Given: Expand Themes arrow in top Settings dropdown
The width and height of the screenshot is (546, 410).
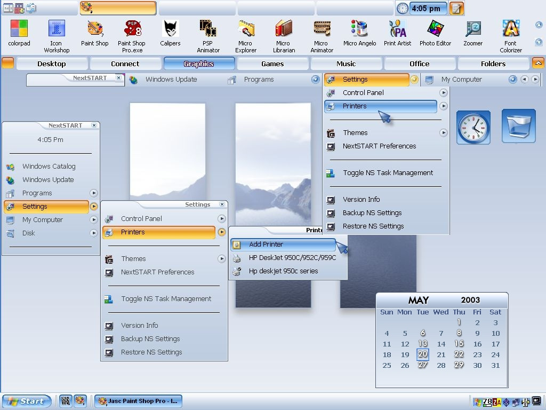Looking at the screenshot, I should tap(443, 133).
